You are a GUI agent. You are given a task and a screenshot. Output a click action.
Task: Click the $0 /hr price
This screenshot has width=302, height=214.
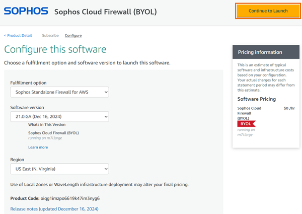pyautogui.click(x=289, y=108)
